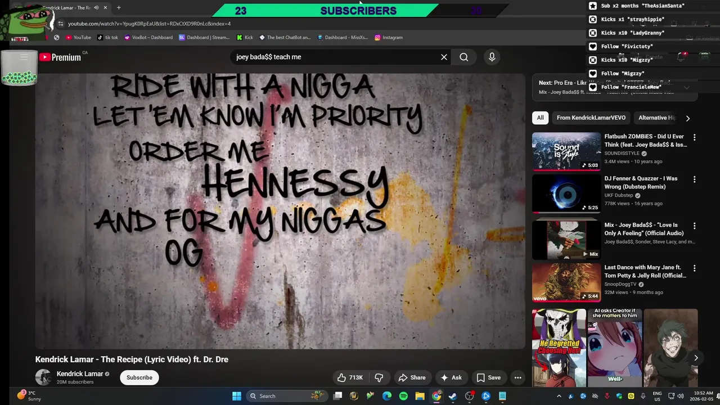Screen dimensions: 720x405
Task: Open new browser tab with plus icon
Action: click(x=119, y=8)
